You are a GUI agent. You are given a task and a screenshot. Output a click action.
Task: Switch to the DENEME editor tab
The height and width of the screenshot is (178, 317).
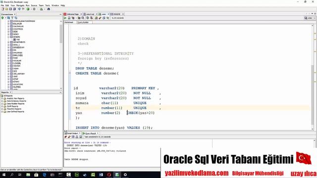pyautogui.click(x=116, y=14)
